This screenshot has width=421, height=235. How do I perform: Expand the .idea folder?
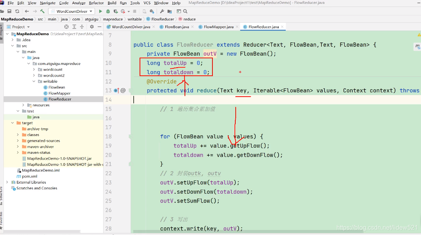click(13, 40)
